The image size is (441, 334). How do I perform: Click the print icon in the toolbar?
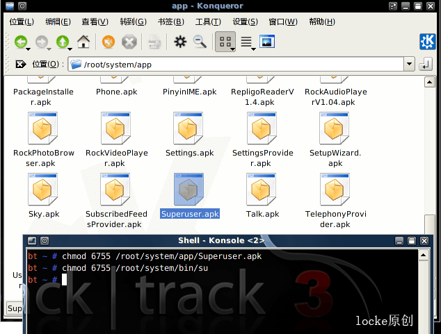[x=154, y=42]
